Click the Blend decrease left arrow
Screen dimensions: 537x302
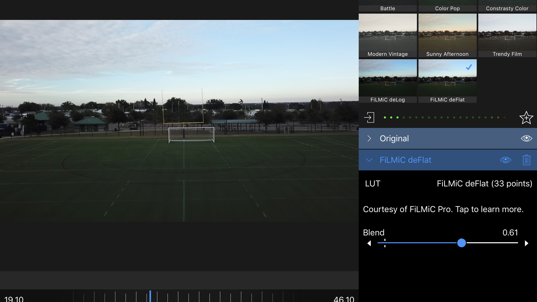[369, 243]
